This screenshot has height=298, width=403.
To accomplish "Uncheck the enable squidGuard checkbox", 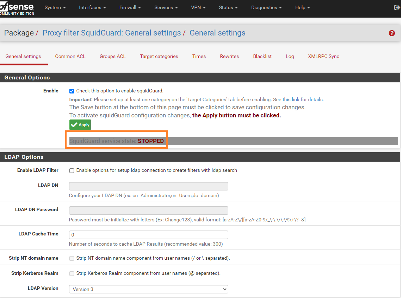I will pyautogui.click(x=72, y=91).
